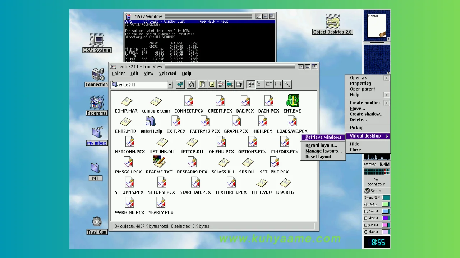Choose Record layout... from the submenu
This screenshot has height=258, width=460.
(x=321, y=145)
